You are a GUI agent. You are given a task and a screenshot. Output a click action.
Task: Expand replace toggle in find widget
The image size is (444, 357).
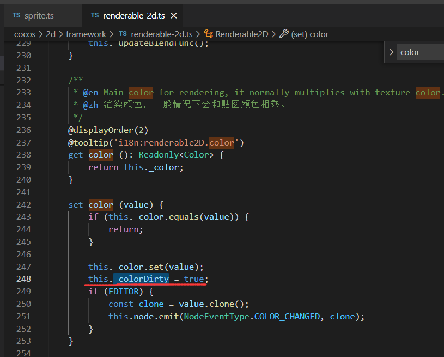coord(391,52)
